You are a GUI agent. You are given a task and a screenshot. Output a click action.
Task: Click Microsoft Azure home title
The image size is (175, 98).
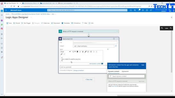click(x=16, y=10)
